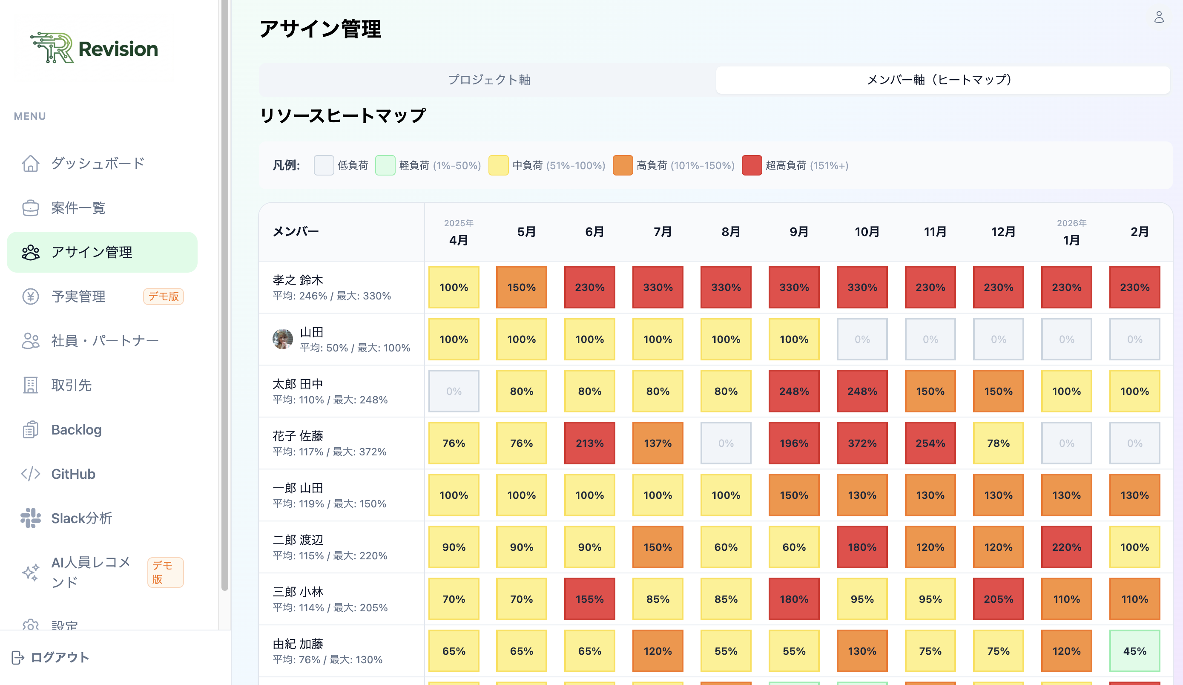
Task: Select the Slack分析 icon
Action: 30,518
